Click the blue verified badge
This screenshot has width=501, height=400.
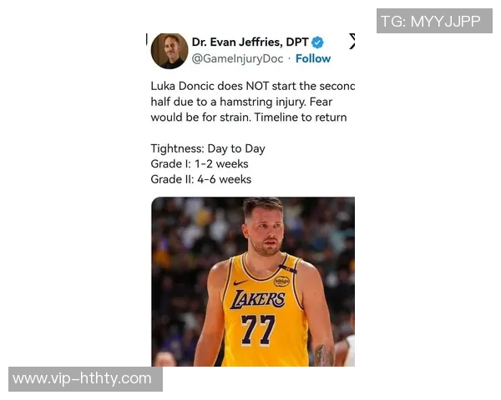317,42
